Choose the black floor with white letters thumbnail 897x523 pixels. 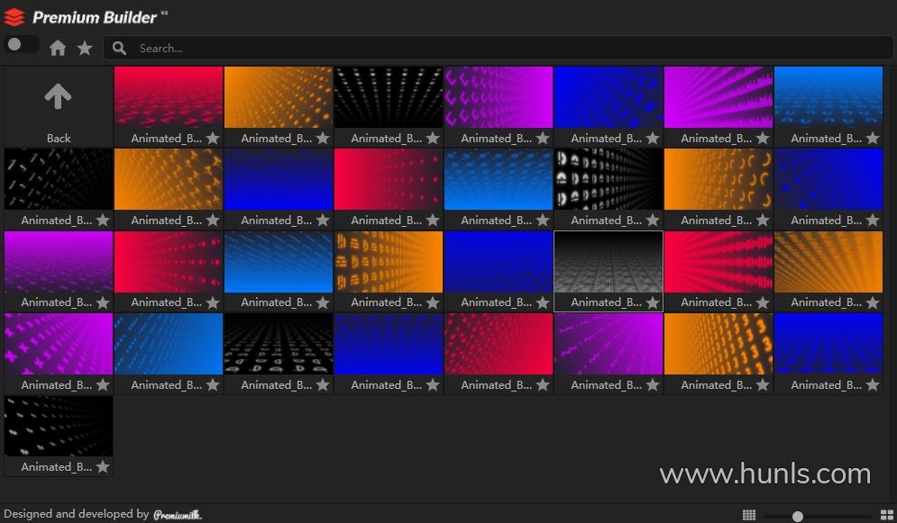click(x=278, y=344)
